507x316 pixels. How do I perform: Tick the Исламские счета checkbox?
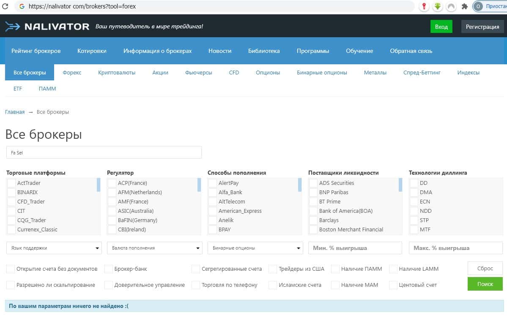[x=273, y=285]
